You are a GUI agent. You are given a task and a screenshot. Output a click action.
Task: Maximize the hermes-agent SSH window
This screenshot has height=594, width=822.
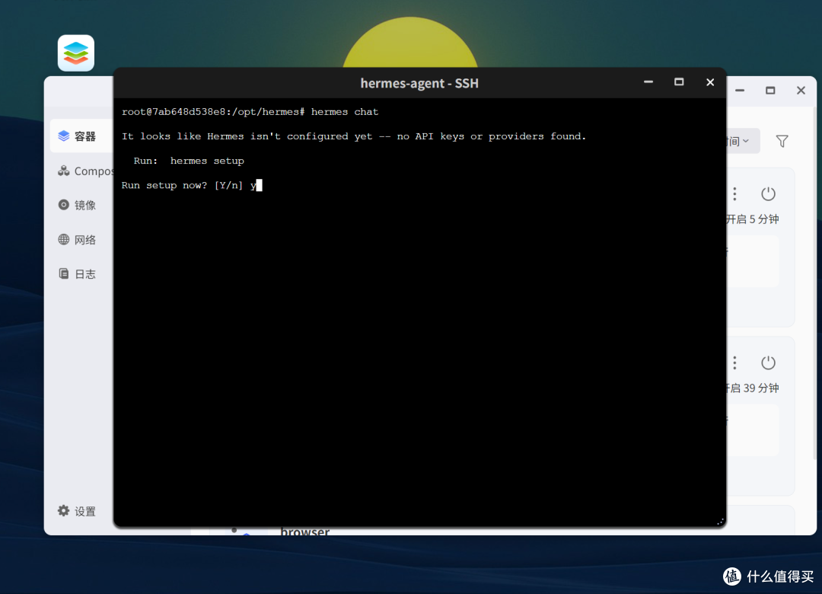679,81
